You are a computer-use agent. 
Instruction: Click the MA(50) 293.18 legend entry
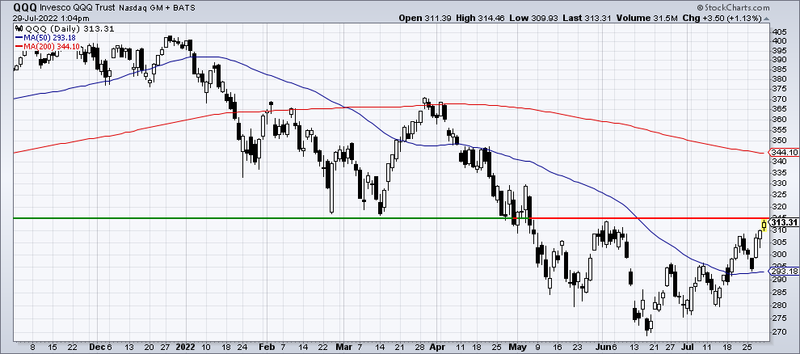[45, 37]
